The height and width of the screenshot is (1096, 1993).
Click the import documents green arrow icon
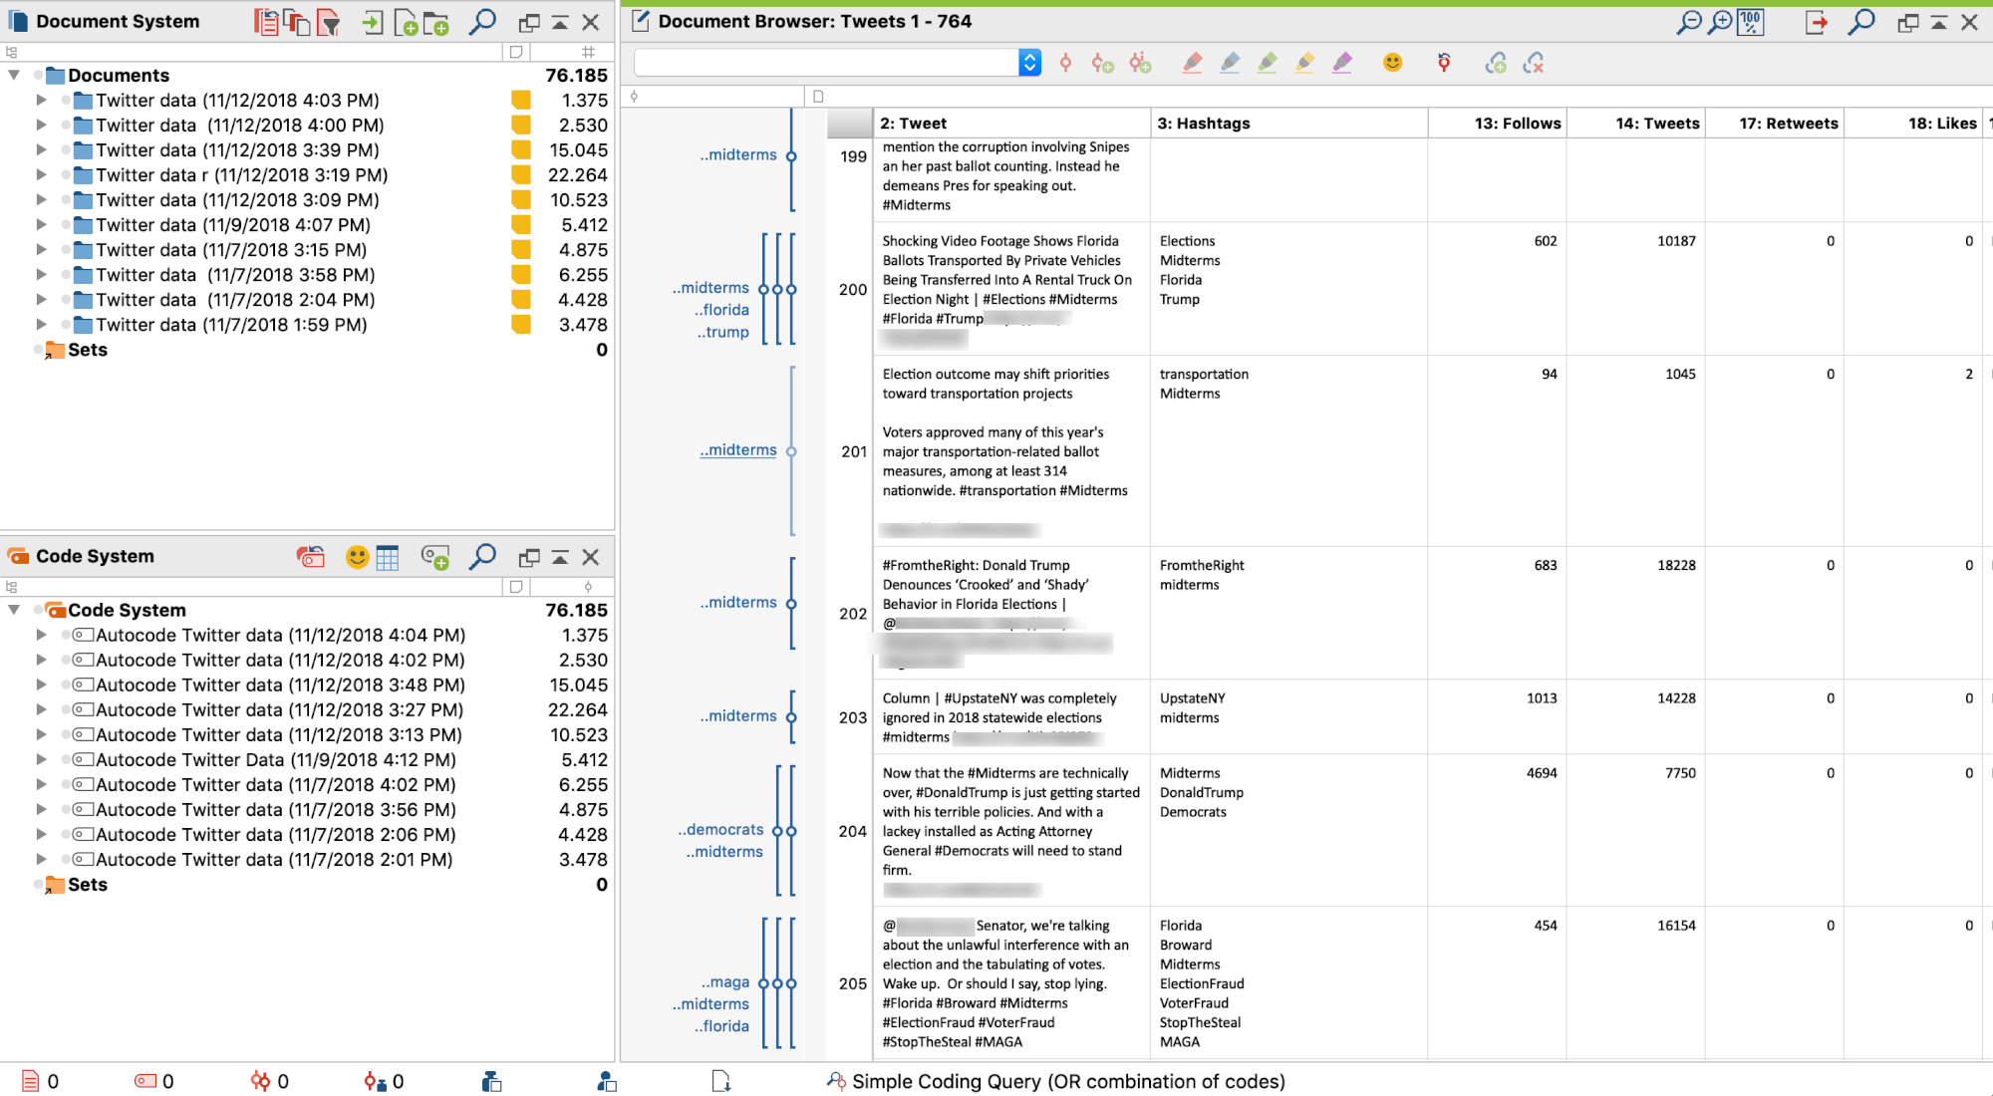tap(373, 22)
